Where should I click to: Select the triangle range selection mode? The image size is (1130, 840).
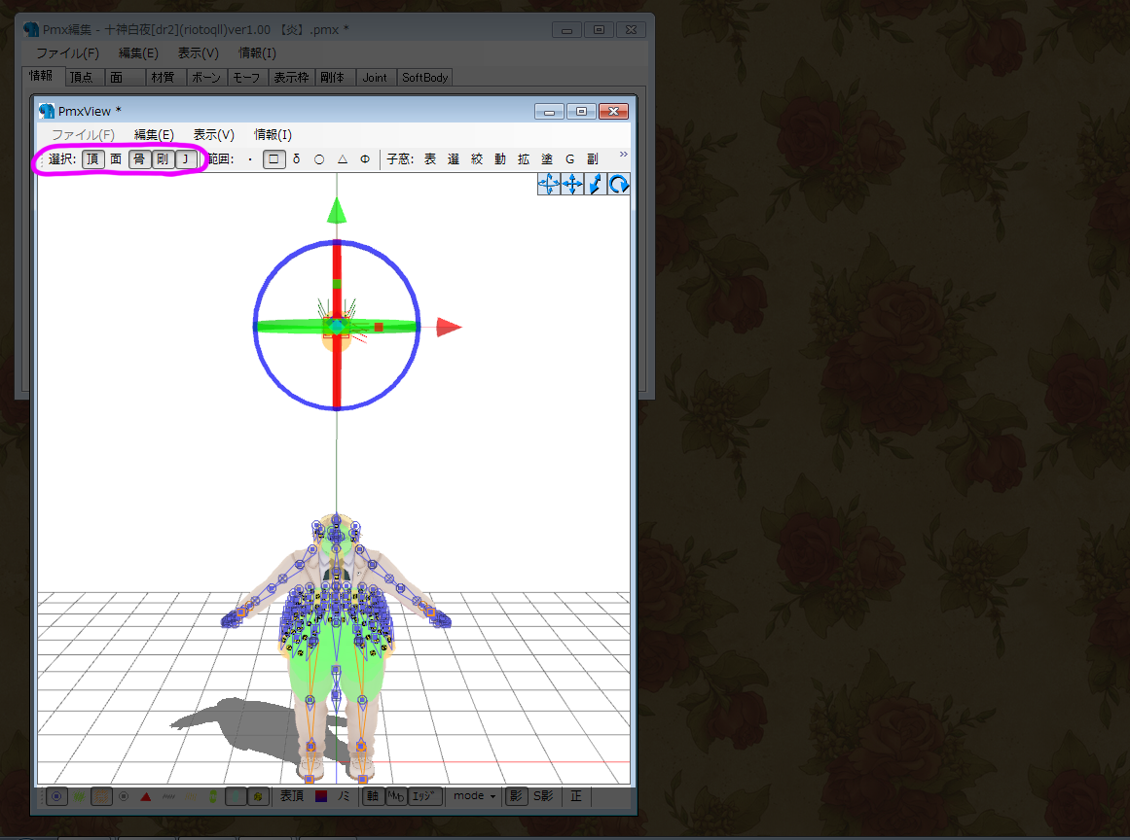click(343, 159)
